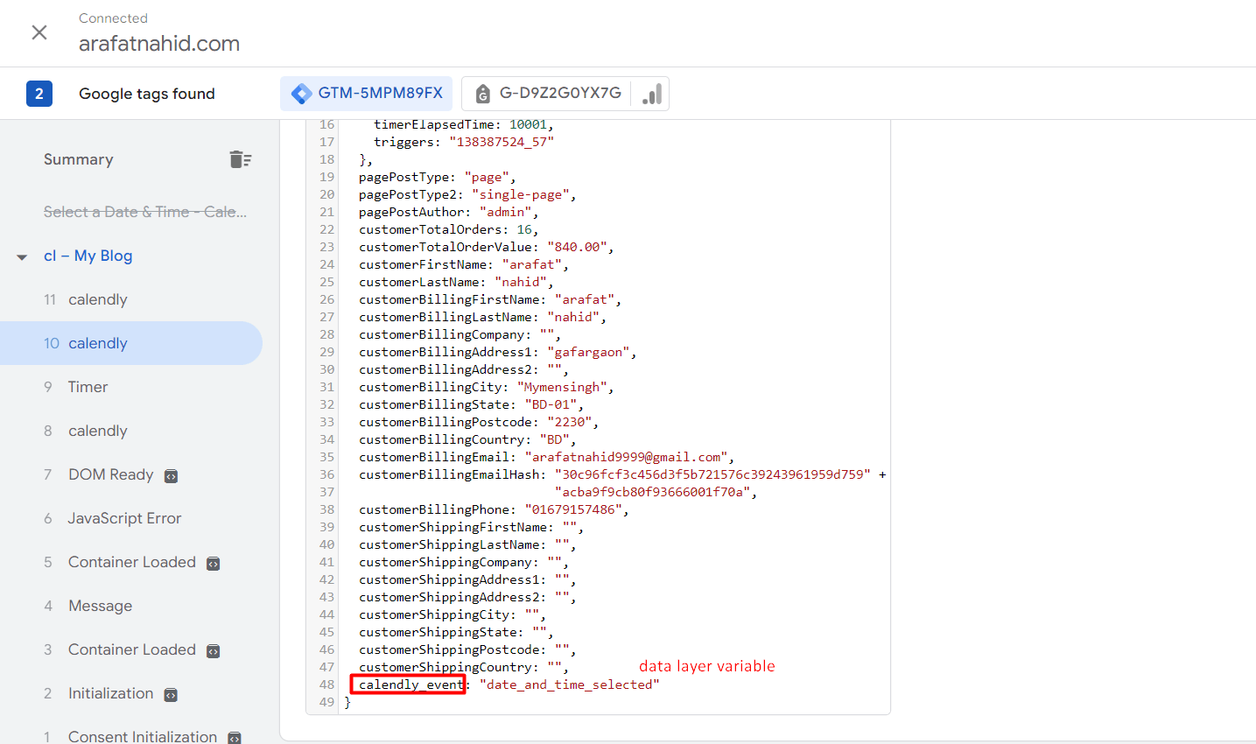Click the customerTotalOrders value 16
The width and height of the screenshot is (1256, 744).
coord(524,229)
